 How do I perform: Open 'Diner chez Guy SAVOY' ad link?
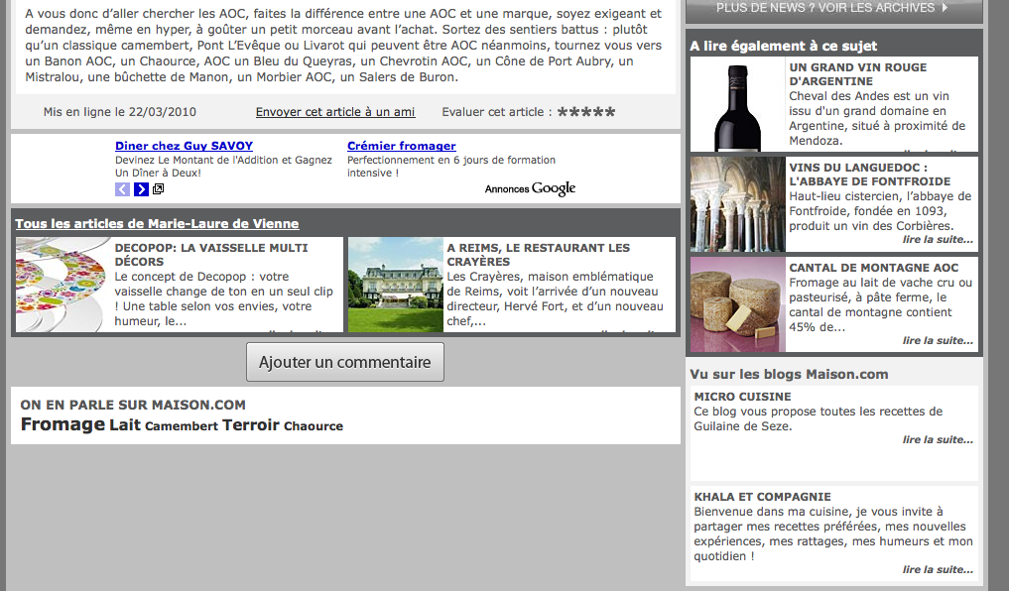(184, 146)
